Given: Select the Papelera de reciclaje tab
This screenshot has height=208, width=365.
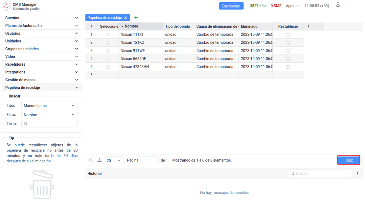Looking at the screenshot, I should [105, 17].
